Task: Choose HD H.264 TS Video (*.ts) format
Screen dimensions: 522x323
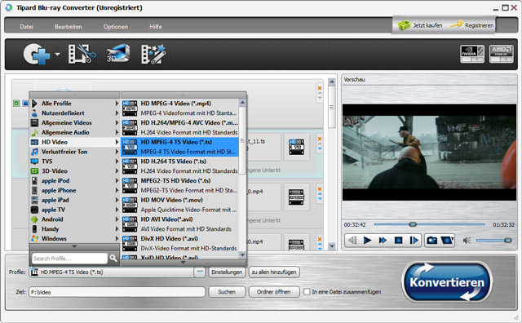Action: pyautogui.click(x=179, y=166)
